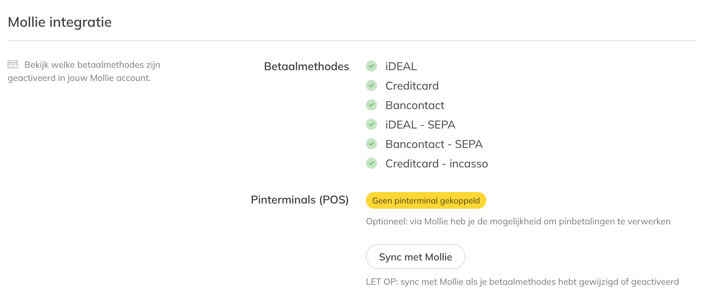The height and width of the screenshot is (300, 704).
Task: Click the yellow Geen pinterminal gekoppeld badge
Action: [x=426, y=200]
